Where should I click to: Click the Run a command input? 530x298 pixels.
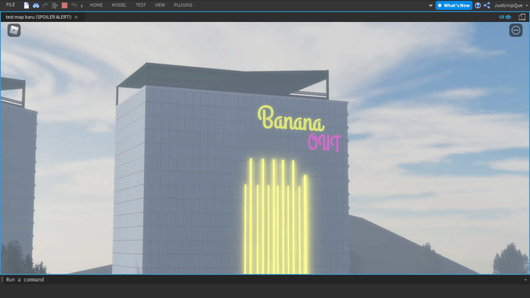pyautogui.click(x=264, y=280)
